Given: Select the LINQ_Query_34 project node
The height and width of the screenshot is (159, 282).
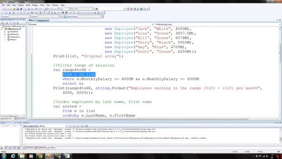Looking at the screenshot, I should 14,29.
